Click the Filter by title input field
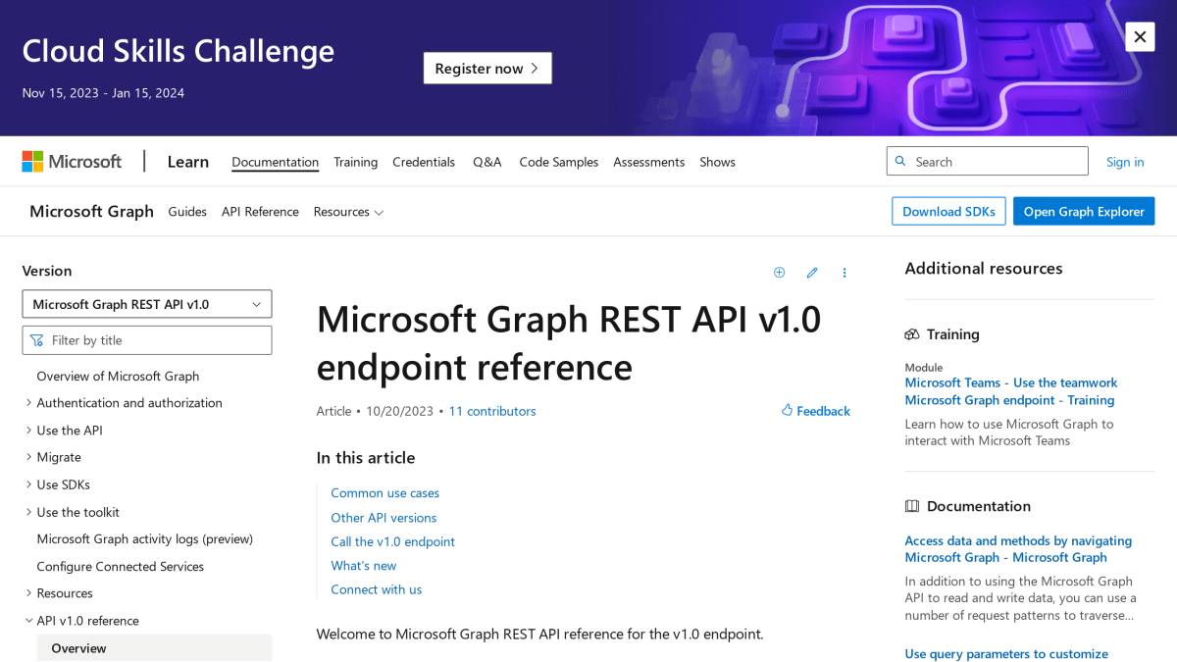 (147, 340)
